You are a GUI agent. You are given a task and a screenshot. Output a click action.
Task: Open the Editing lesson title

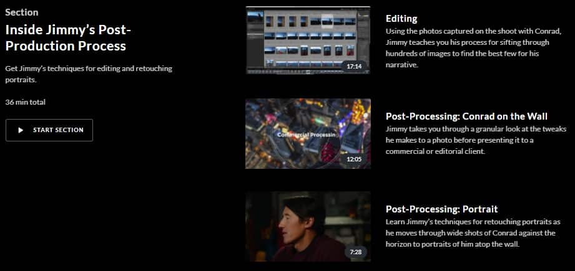click(x=401, y=19)
